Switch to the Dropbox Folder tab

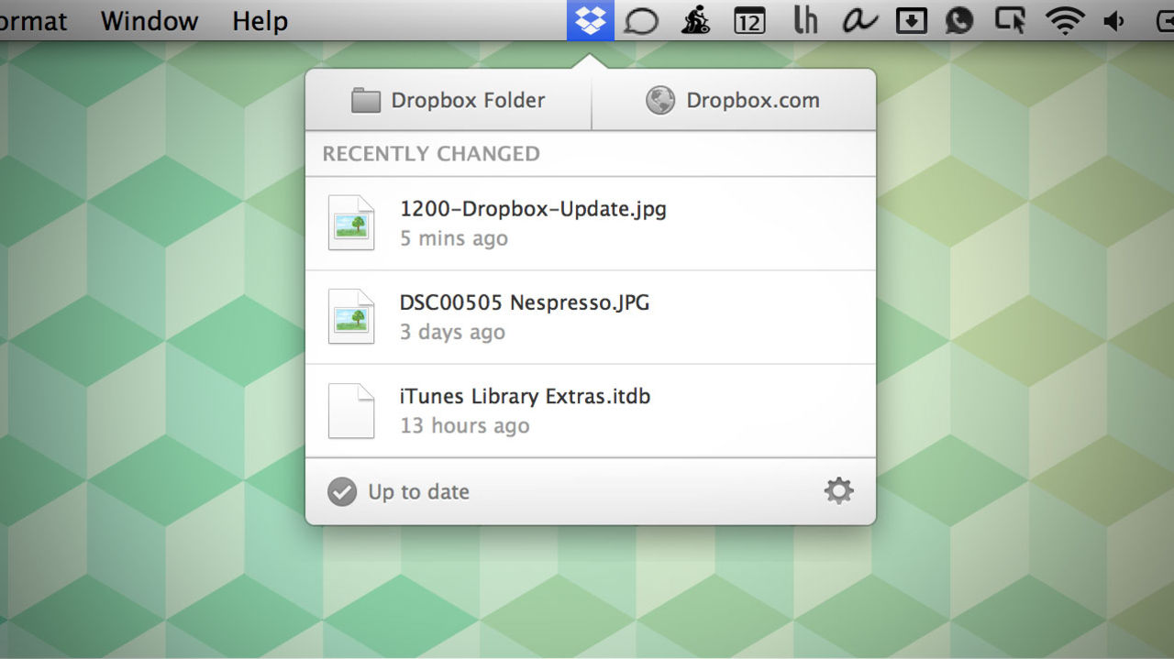click(449, 100)
